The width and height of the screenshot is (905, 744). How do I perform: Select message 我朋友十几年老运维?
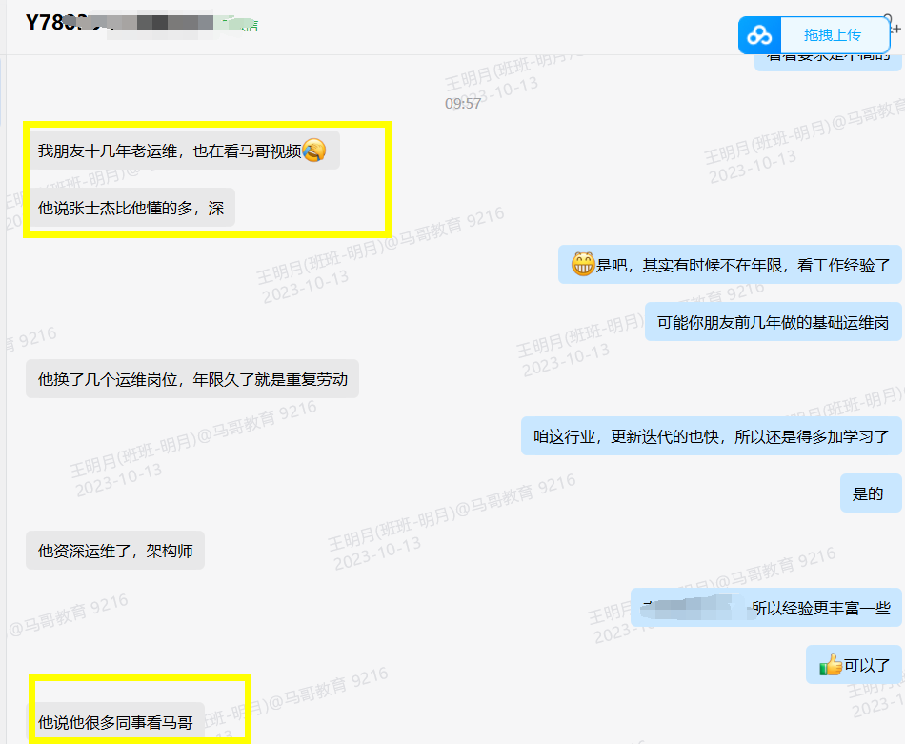pyautogui.click(x=170, y=151)
